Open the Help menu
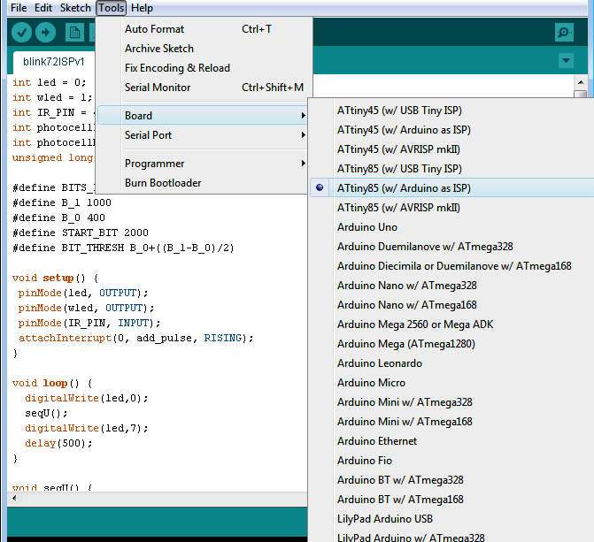This screenshot has width=594, height=542. click(x=142, y=8)
